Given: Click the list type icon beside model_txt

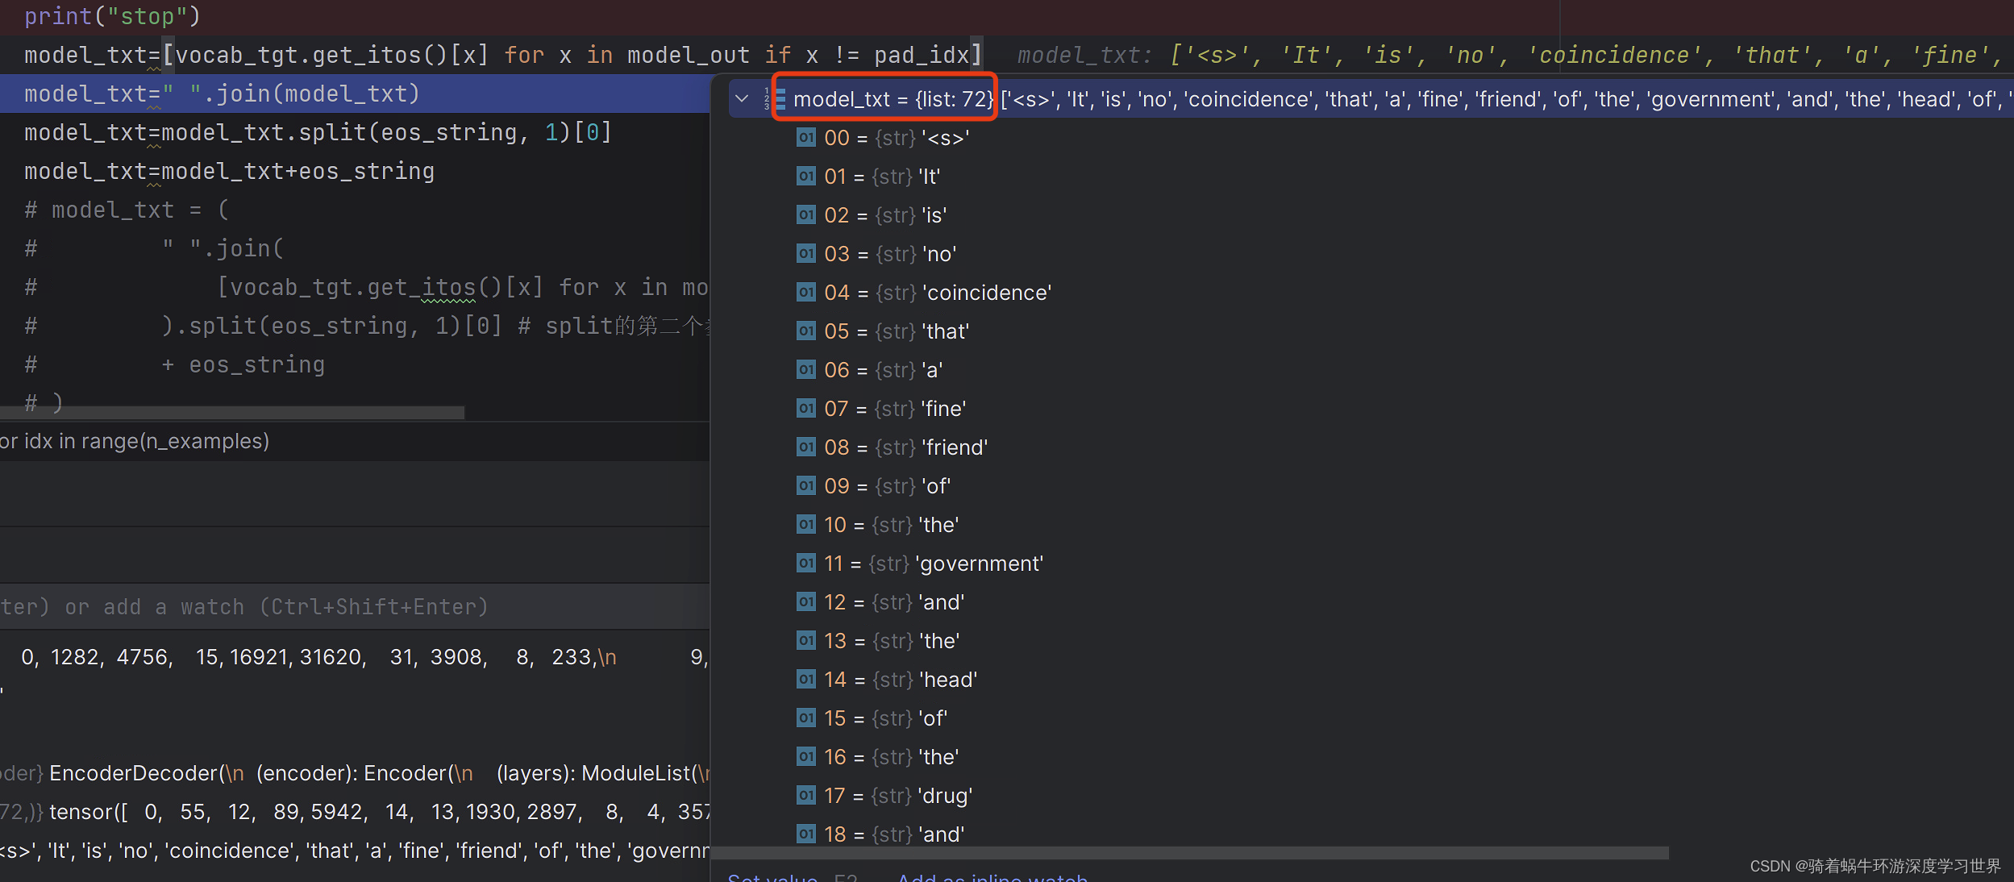Looking at the screenshot, I should point(775,99).
